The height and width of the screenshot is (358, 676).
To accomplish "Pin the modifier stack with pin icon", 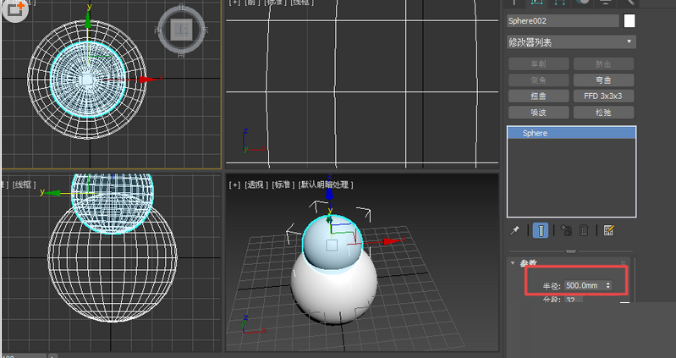I will click(x=514, y=230).
